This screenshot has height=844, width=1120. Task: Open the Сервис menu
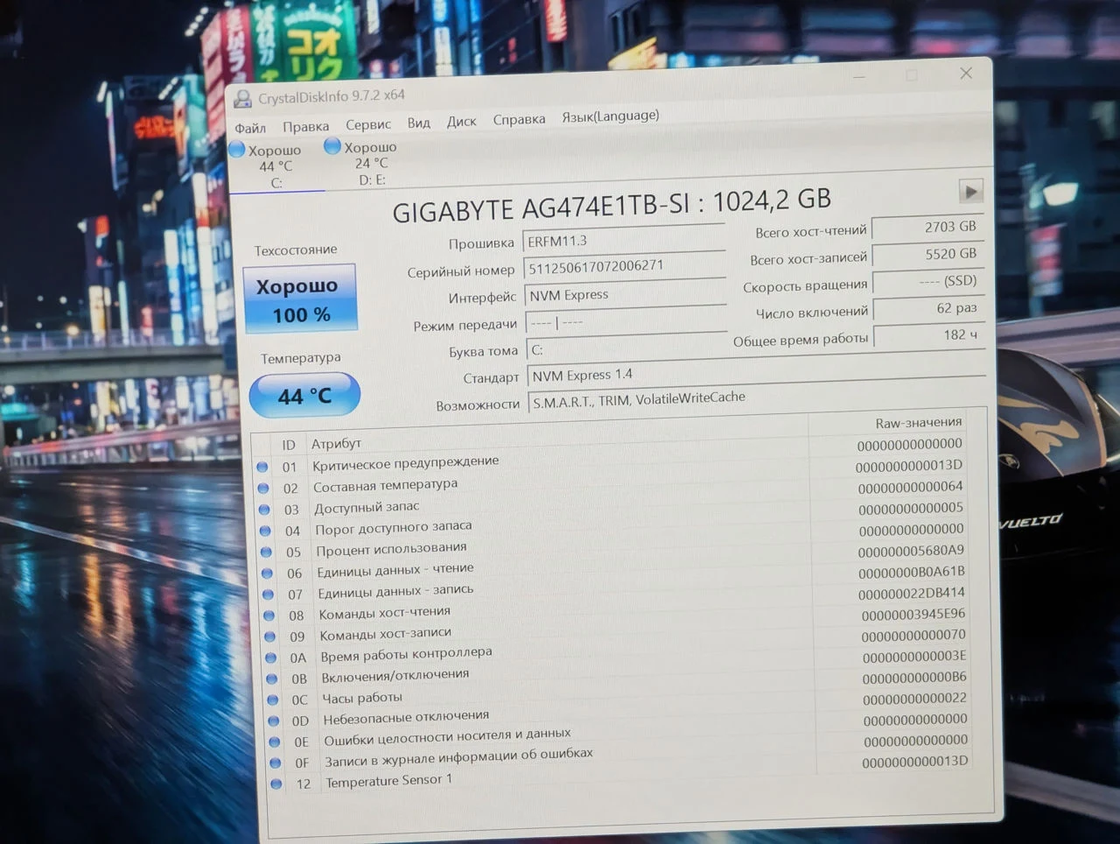pos(367,124)
